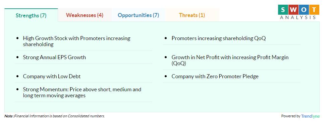Open the Strengths (7) tab
This screenshot has width=323, height=122.
[31, 15]
